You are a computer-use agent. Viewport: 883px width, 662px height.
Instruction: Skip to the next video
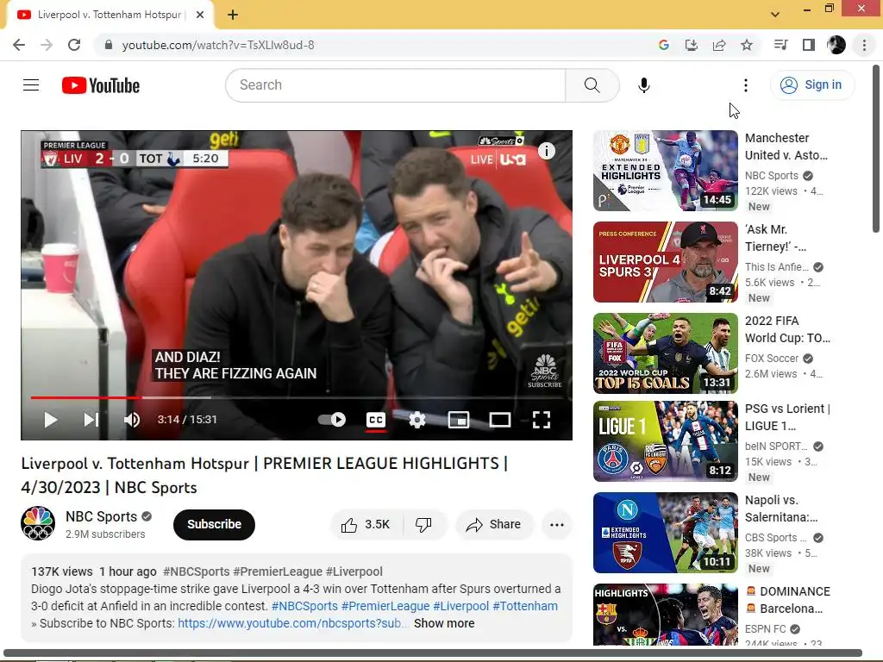(91, 420)
